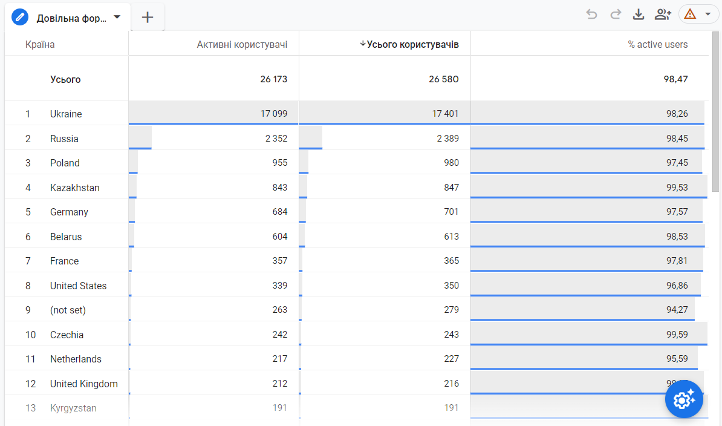Click the Kazakhstan country cell
The height and width of the screenshot is (426, 722).
coord(74,188)
